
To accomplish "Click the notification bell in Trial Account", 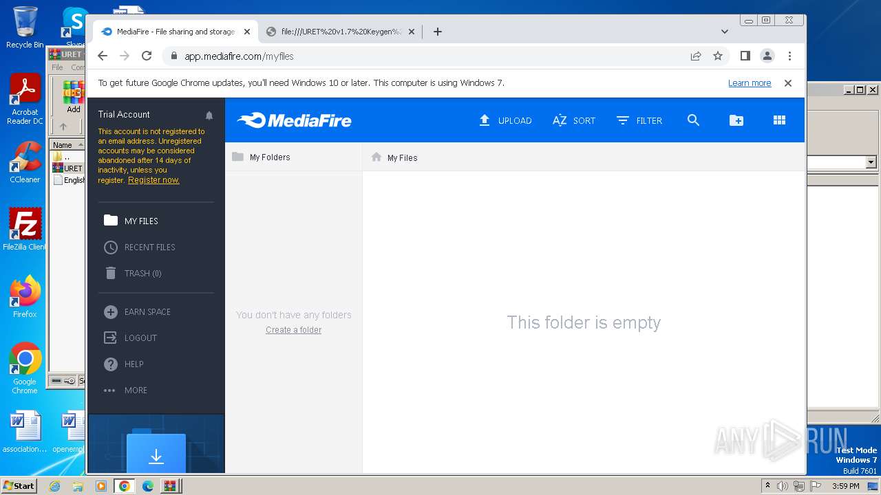I will coord(209,115).
